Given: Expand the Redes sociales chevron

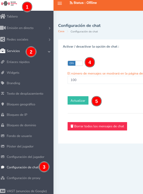Looking at the screenshot, I should [50, 40].
